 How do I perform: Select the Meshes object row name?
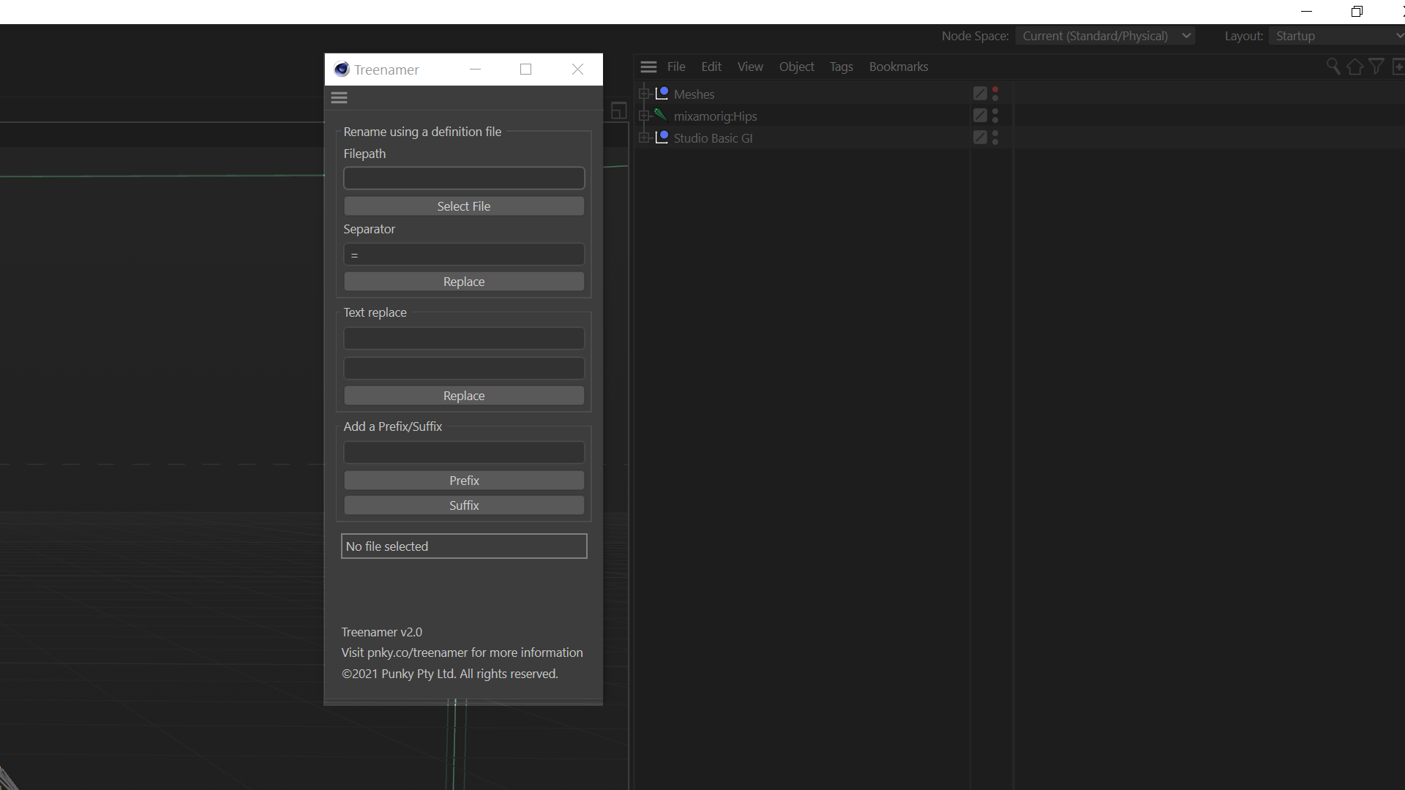(694, 94)
